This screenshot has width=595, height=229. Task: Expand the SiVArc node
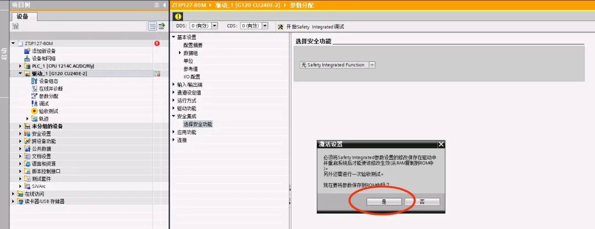click(20, 186)
